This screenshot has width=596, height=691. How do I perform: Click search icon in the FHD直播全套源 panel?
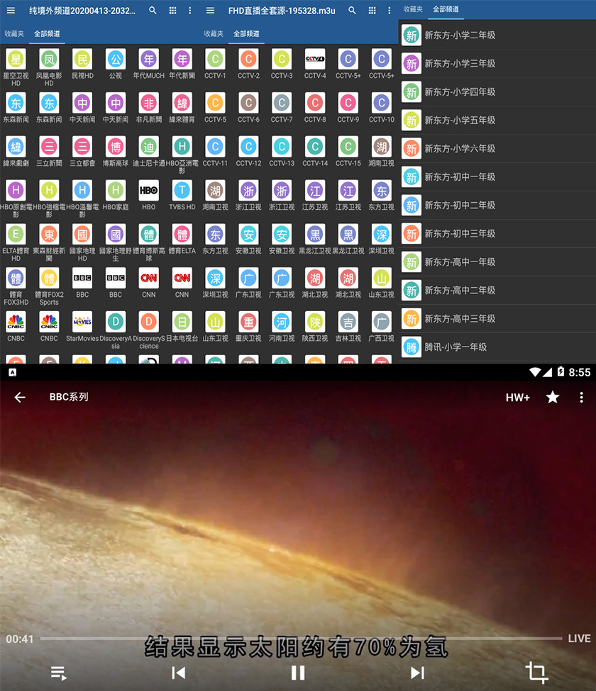tap(352, 11)
